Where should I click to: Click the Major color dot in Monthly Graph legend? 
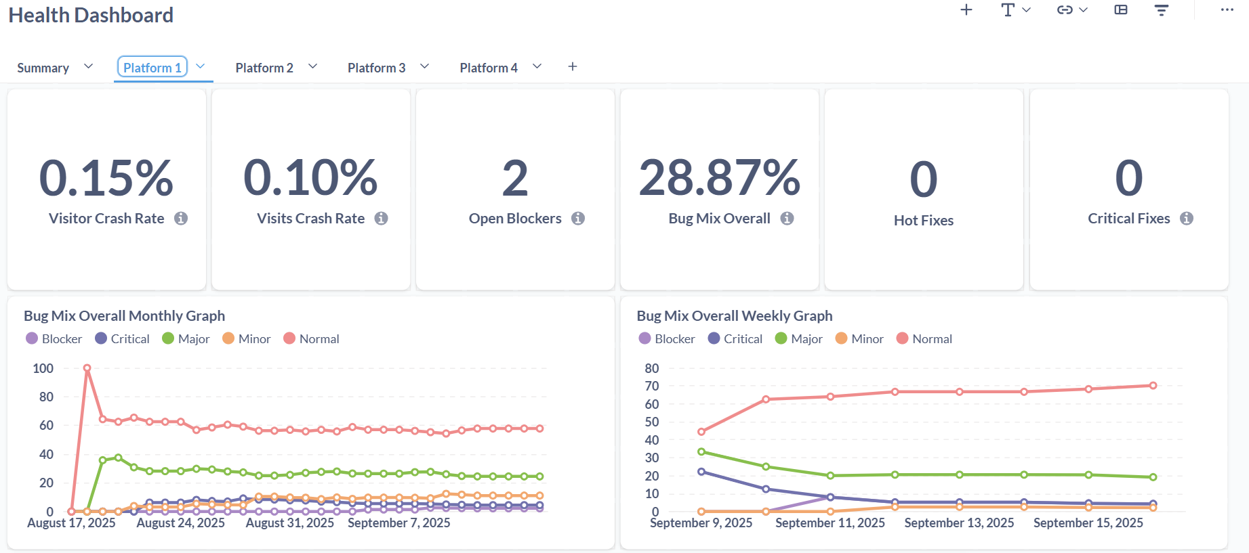168,338
